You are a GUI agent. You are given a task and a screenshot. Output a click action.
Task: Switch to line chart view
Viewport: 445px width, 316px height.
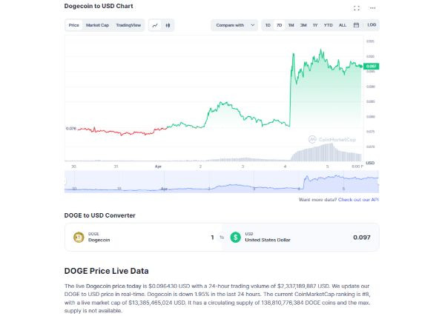pos(156,25)
